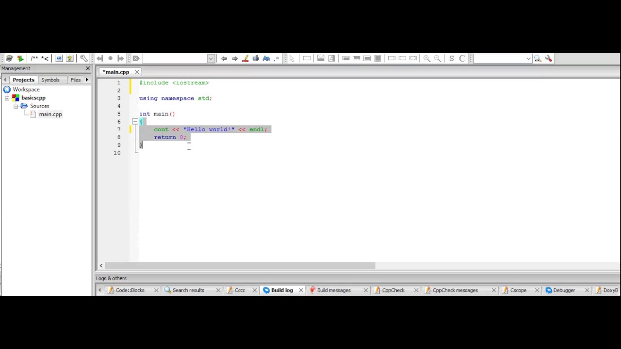621x349 pixels.
Task: Click '#include <iostream>' on line 1
Action: [174, 83]
